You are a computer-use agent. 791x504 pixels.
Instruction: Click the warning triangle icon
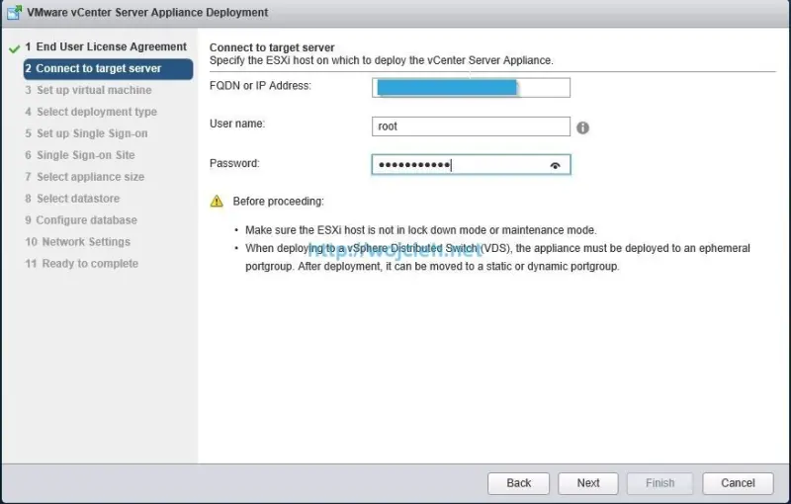tap(217, 201)
